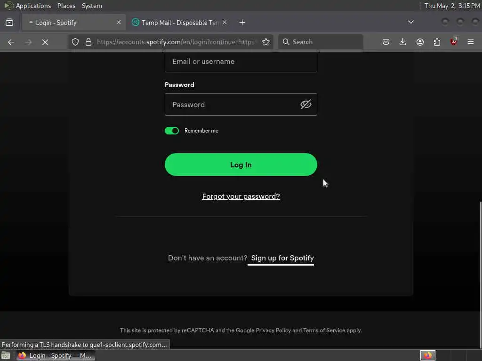Close the Temp Mail tab
The image size is (482, 361).
coord(225,22)
